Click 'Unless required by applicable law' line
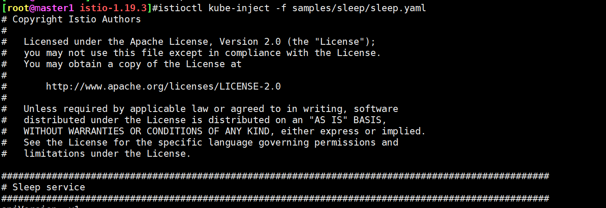 [x=211, y=109]
